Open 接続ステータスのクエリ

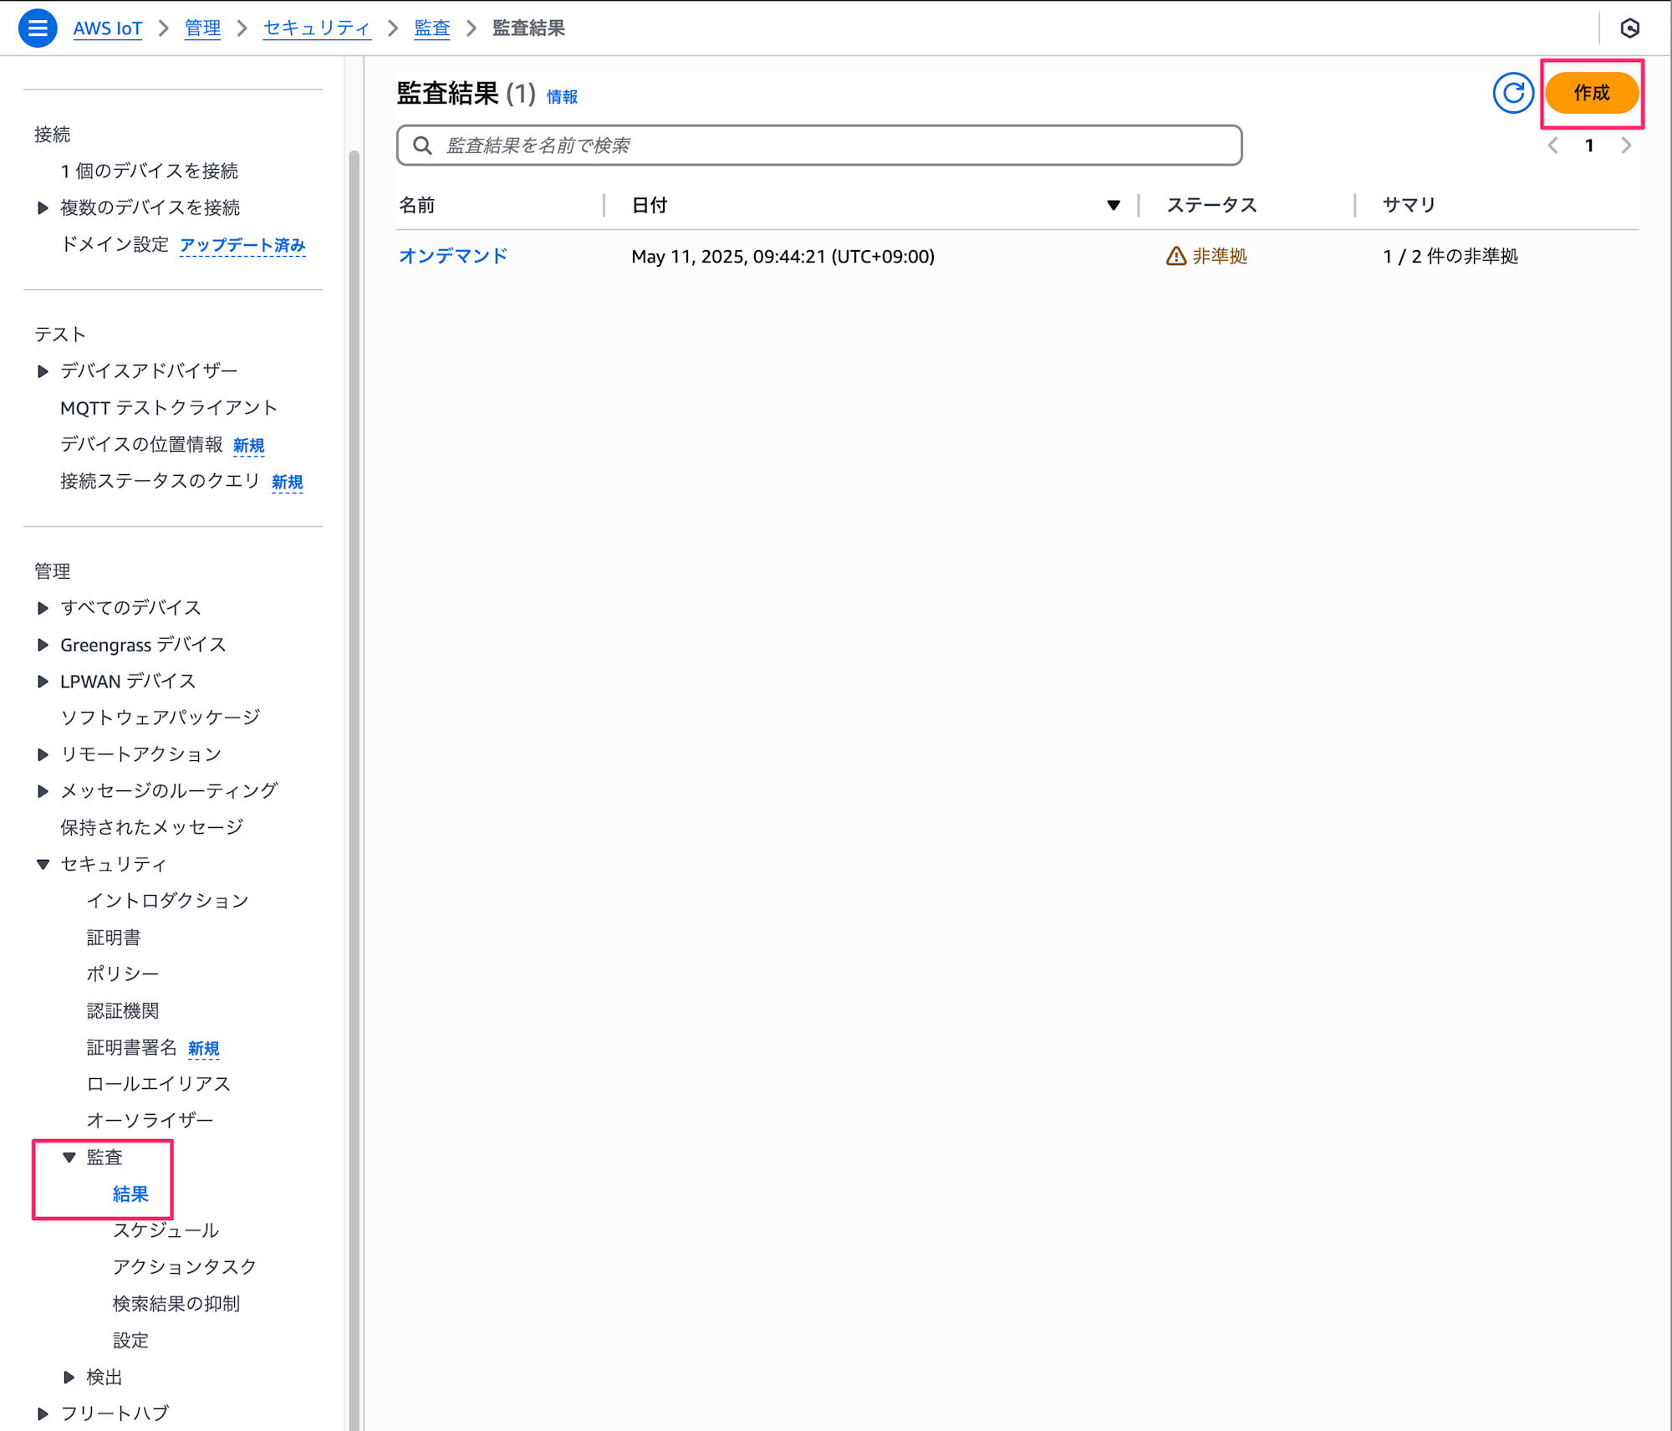pyautogui.click(x=161, y=481)
